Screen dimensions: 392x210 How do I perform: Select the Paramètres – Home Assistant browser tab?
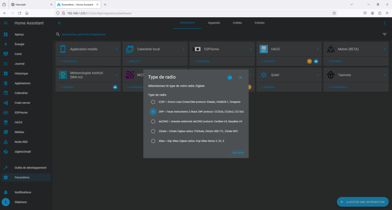[78, 5]
